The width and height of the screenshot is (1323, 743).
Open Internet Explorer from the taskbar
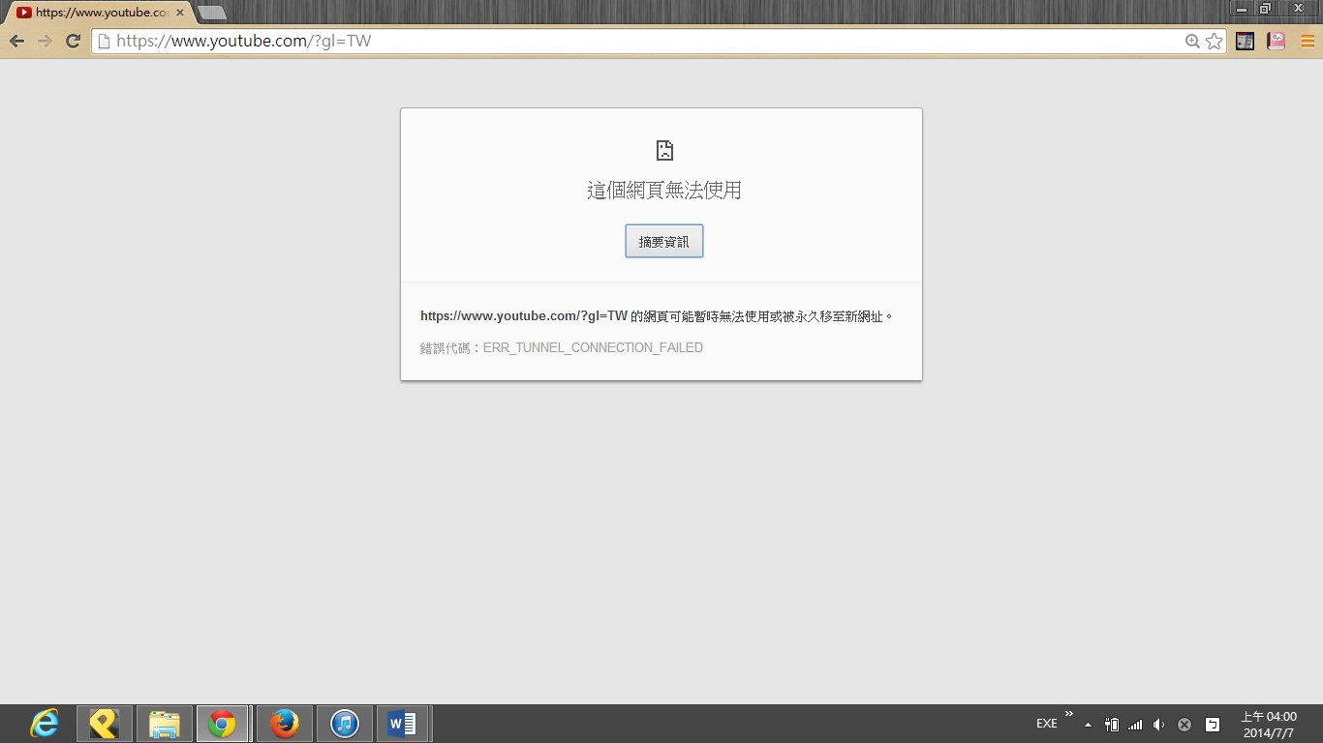[45, 724]
